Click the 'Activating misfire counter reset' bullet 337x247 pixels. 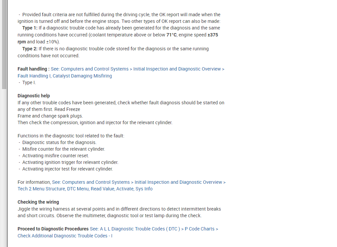(x=55, y=156)
